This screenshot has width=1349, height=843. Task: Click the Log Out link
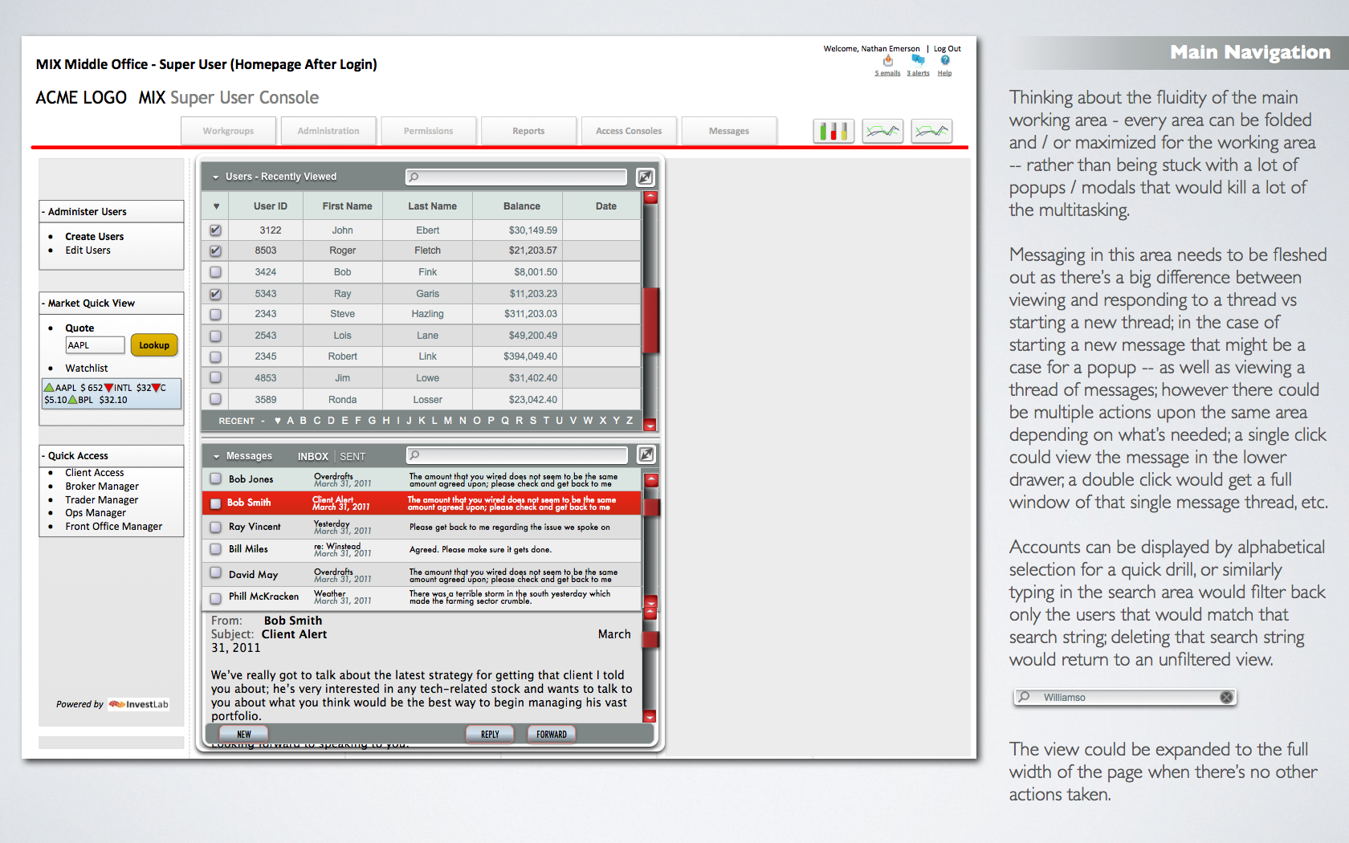point(948,49)
